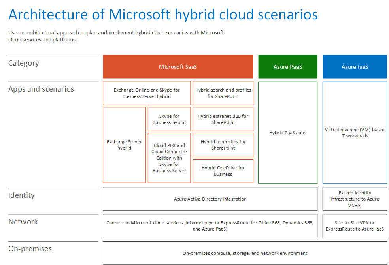Select Connect to Microsoft cloud services box

point(210,226)
